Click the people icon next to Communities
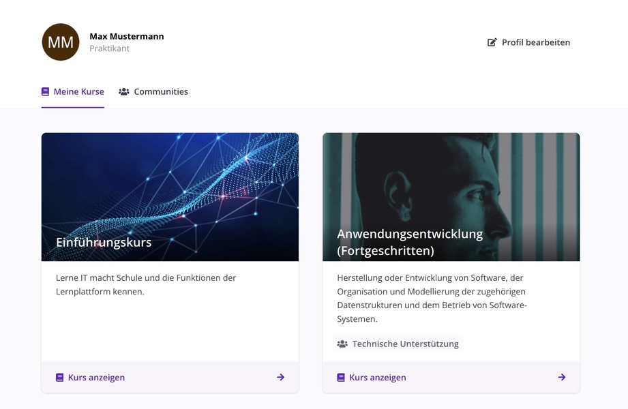 point(124,91)
